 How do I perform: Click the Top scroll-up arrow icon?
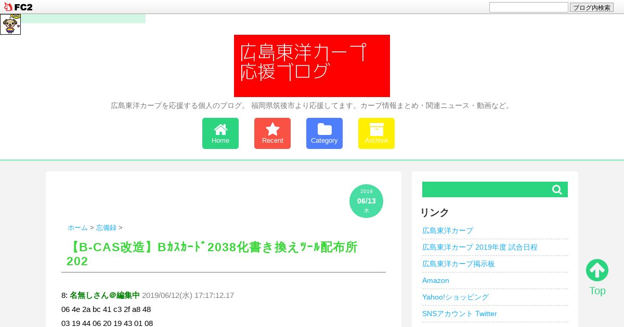pos(597,270)
